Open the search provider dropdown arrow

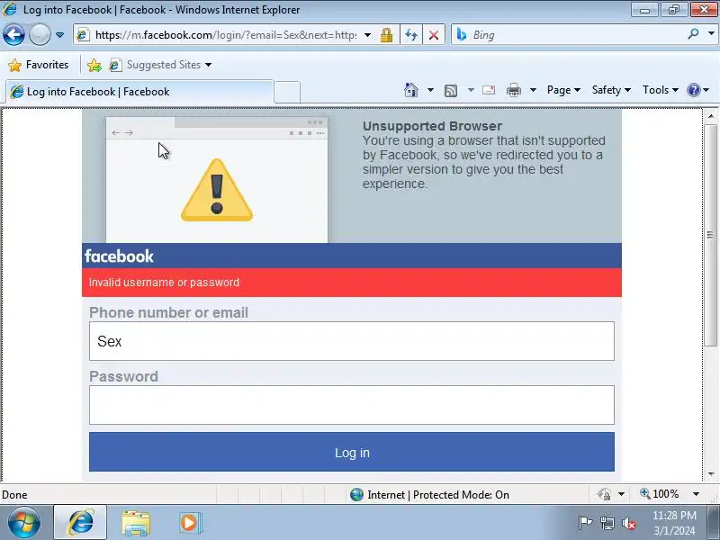click(711, 33)
